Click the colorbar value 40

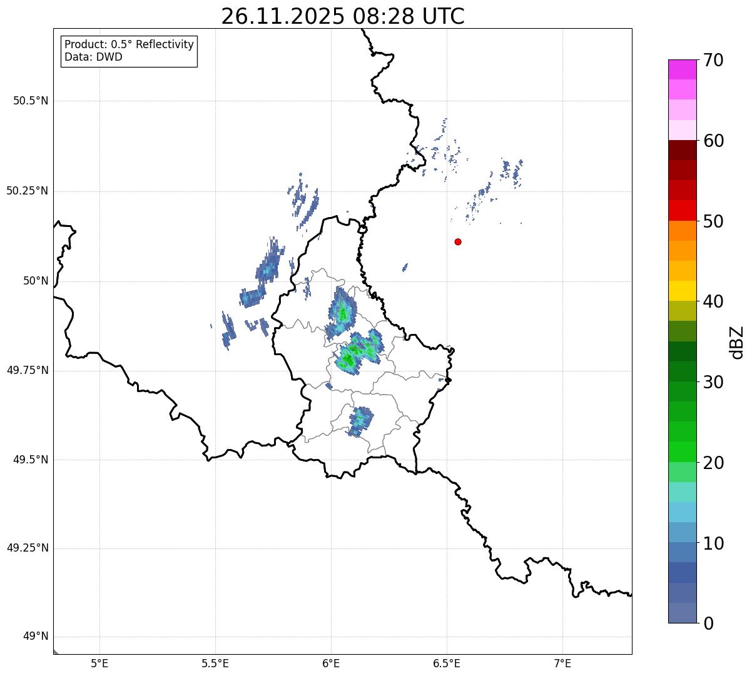click(713, 301)
